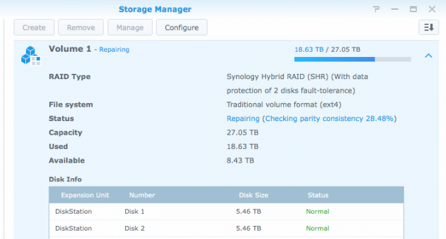Sort by the Disk Size column header
The width and height of the screenshot is (446, 239).
tap(253, 195)
